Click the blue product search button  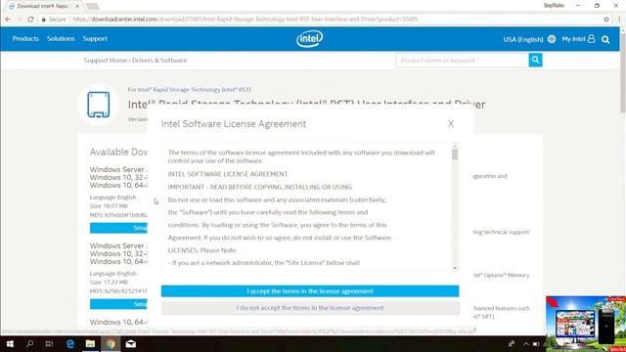pyautogui.click(x=535, y=60)
